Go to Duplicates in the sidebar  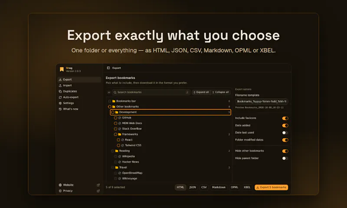click(79, 92)
